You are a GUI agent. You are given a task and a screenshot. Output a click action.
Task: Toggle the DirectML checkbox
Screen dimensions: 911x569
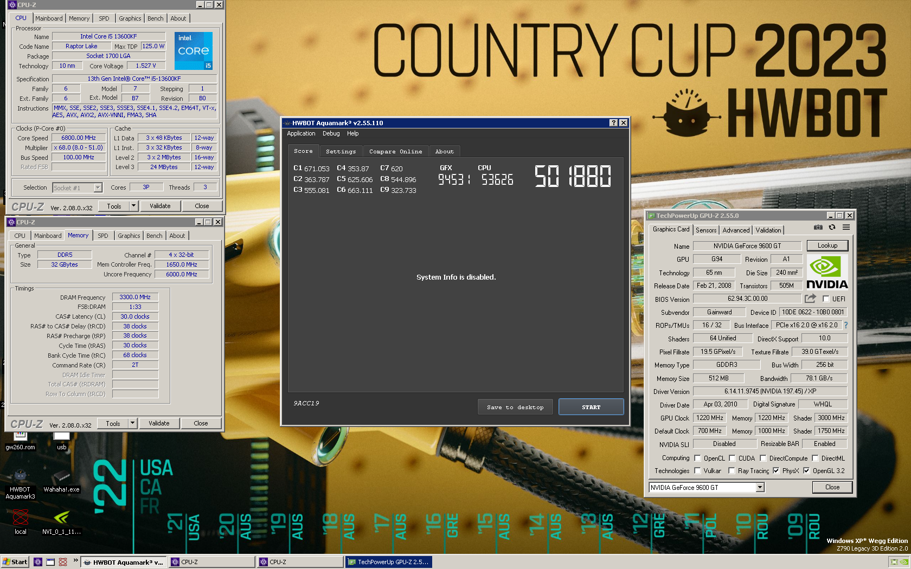pos(815,458)
